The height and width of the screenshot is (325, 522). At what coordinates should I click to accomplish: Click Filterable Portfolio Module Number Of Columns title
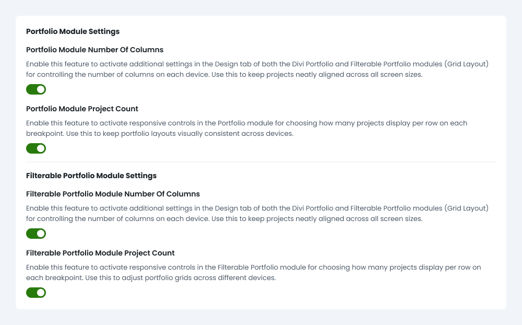point(113,194)
